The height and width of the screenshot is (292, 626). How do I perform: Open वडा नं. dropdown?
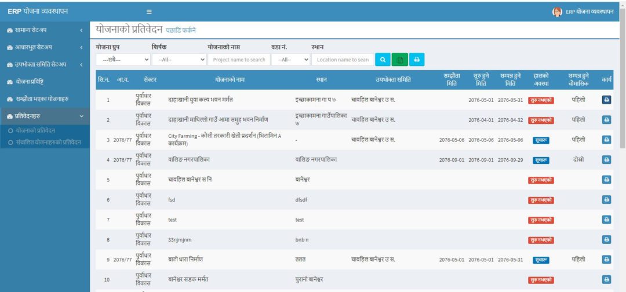point(290,60)
